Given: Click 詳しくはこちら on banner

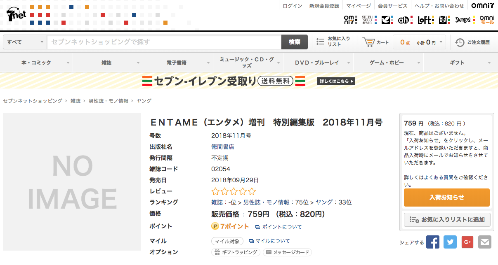Looking at the screenshot, I should [x=336, y=81].
